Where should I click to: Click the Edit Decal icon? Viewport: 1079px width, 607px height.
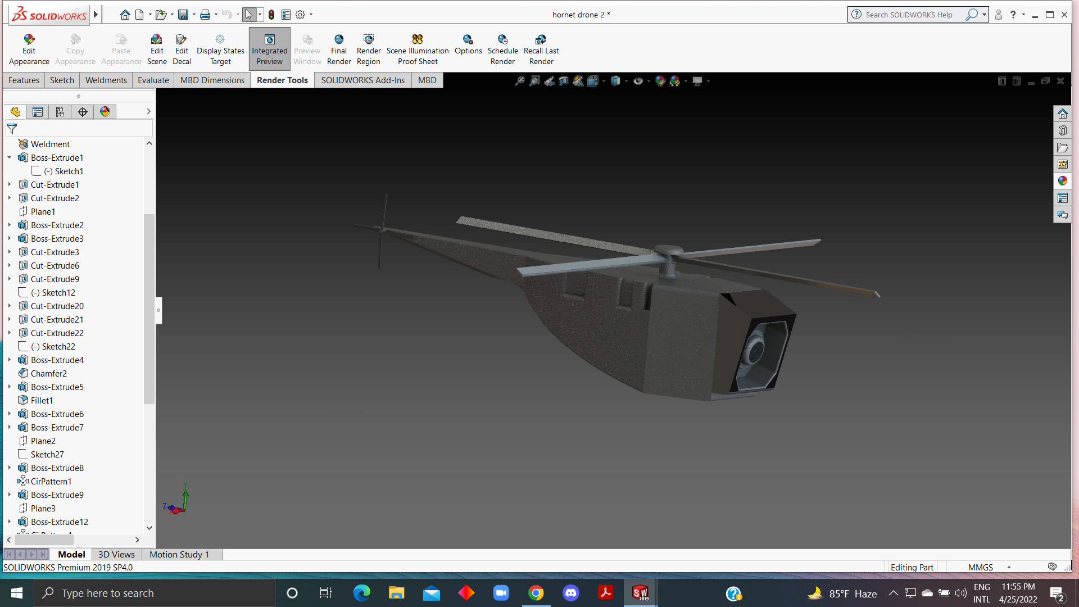pyautogui.click(x=181, y=40)
